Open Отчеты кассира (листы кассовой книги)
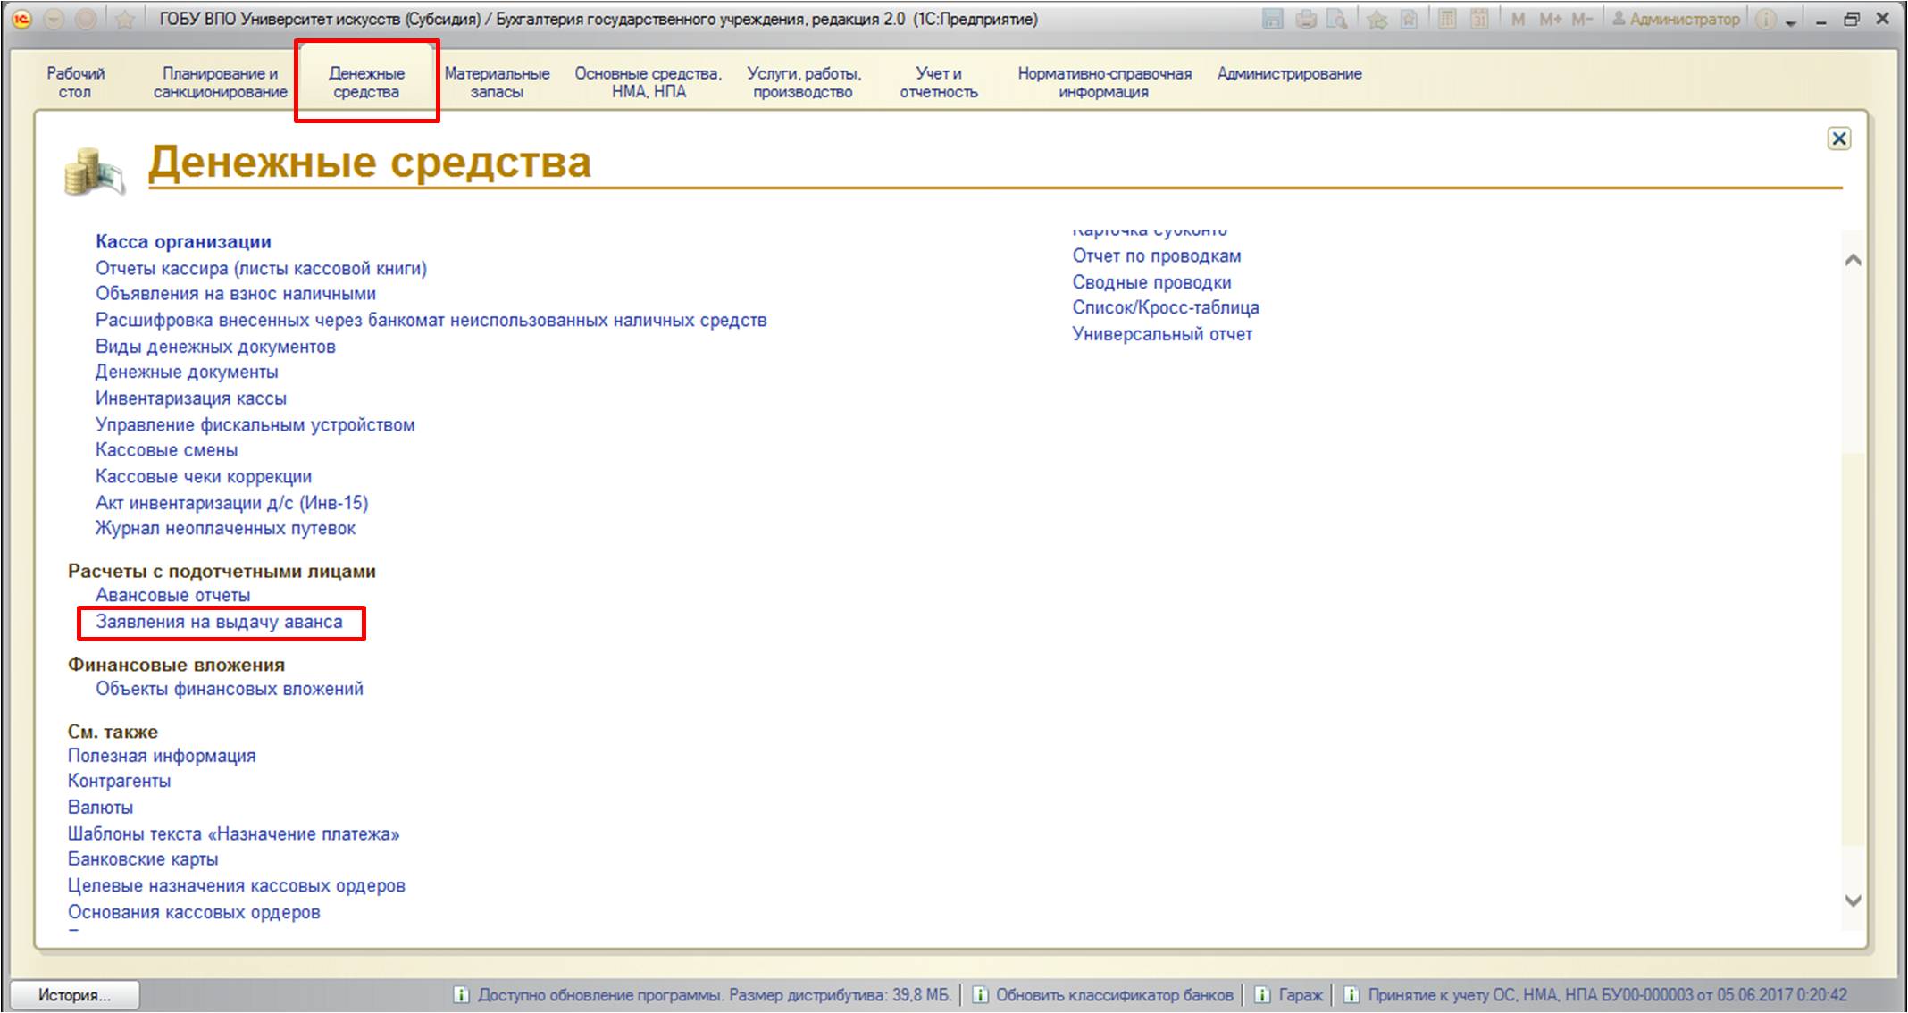The width and height of the screenshot is (1908, 1013). tap(261, 268)
